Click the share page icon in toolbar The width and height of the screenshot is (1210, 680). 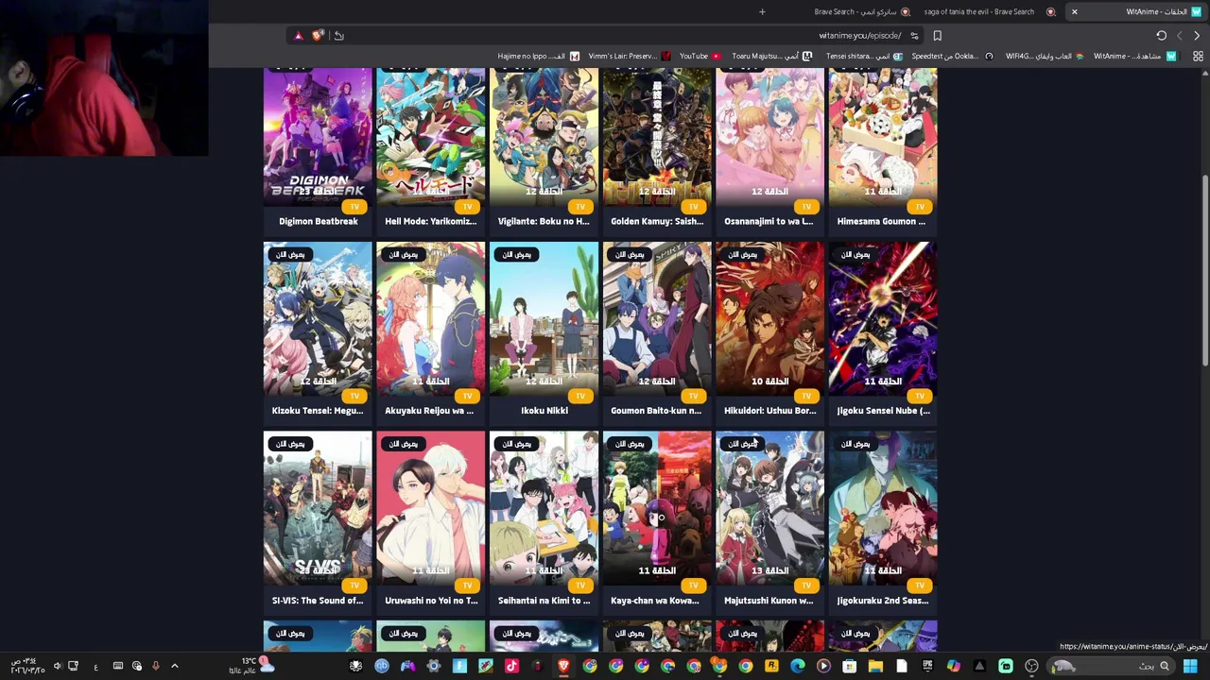339,36
